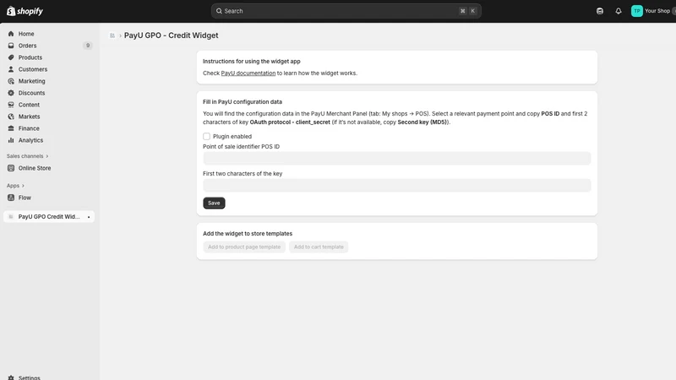Click Your Shop account name

click(x=657, y=11)
